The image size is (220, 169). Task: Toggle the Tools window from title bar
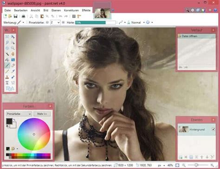click(188, 10)
